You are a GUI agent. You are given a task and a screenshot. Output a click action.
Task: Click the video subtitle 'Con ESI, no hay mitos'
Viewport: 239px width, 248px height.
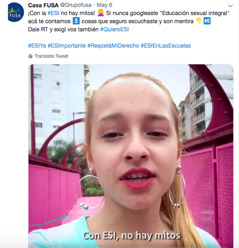pos(132,236)
